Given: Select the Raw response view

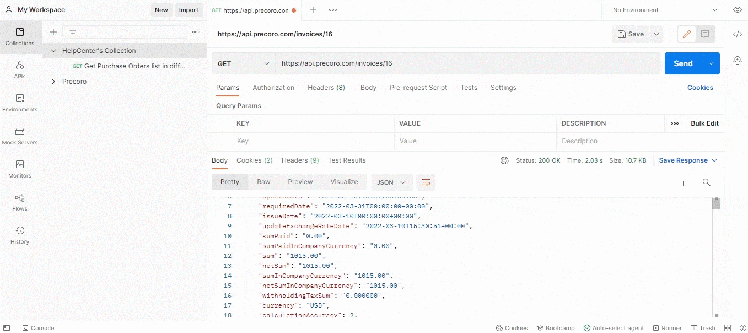Looking at the screenshot, I should 263,182.
